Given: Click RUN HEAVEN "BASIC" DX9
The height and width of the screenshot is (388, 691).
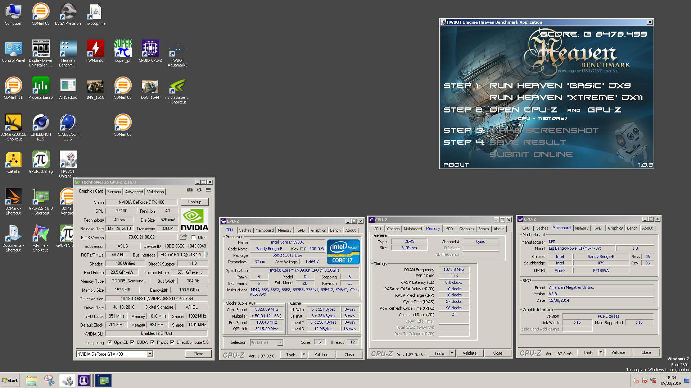Looking at the screenshot, I should tap(560, 86).
